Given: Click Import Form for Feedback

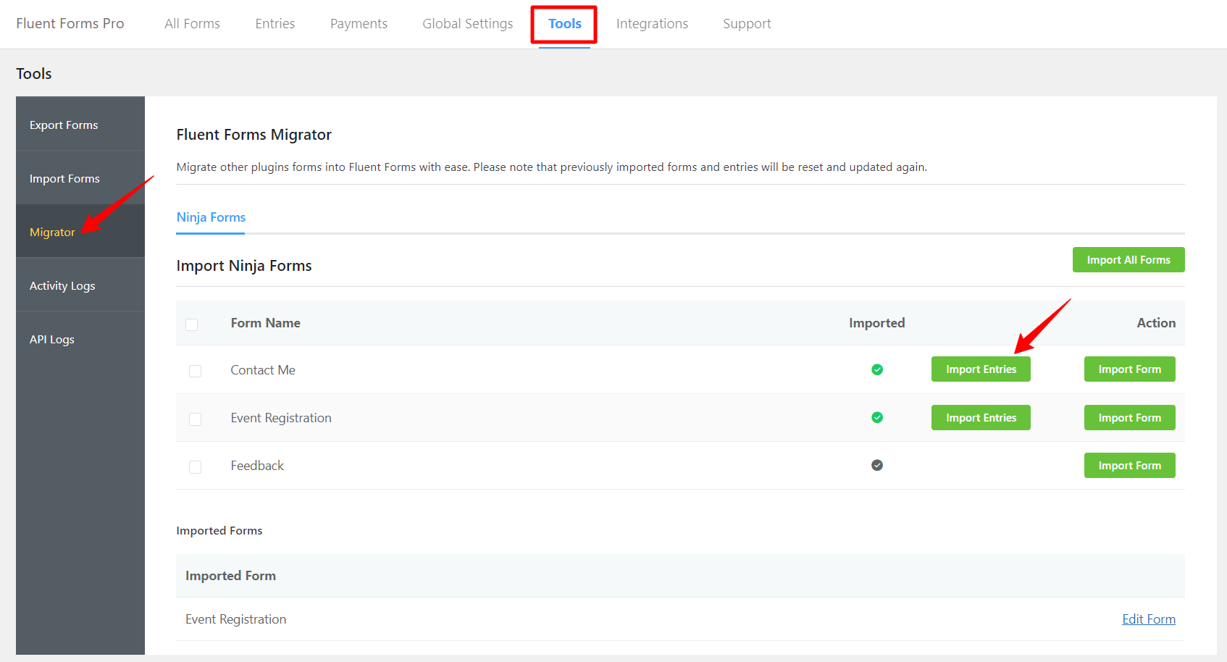Looking at the screenshot, I should tap(1129, 466).
